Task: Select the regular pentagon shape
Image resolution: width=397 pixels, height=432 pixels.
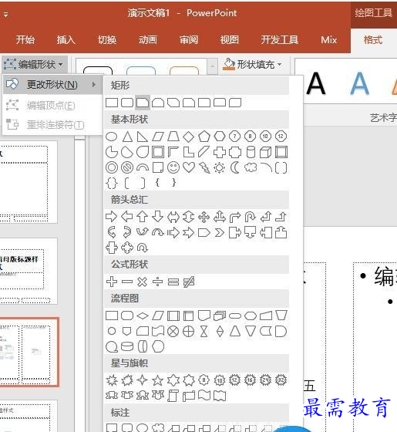Action: tap(204, 137)
